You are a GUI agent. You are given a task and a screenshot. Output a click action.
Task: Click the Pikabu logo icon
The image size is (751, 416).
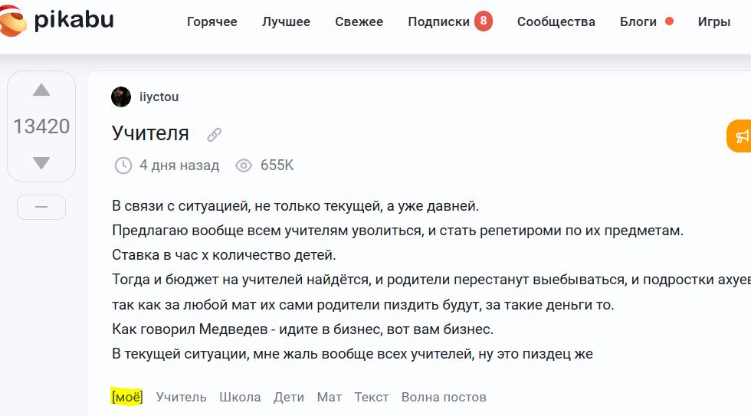coord(14,21)
